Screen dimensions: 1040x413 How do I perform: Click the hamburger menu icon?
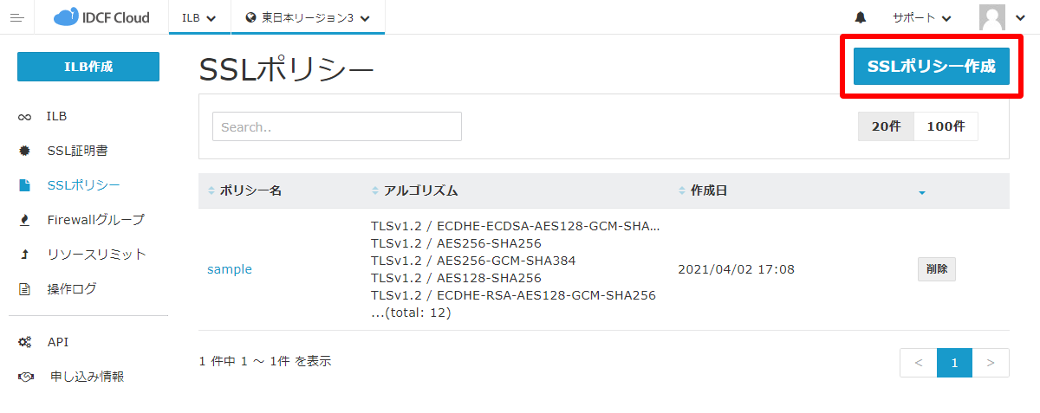click(16, 17)
